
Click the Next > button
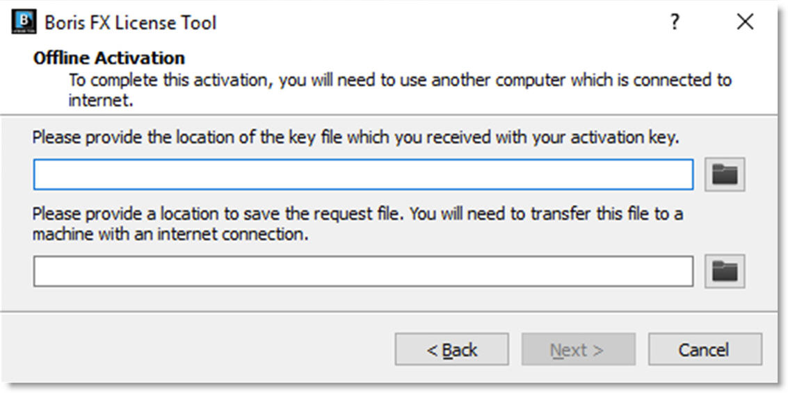coord(579,349)
